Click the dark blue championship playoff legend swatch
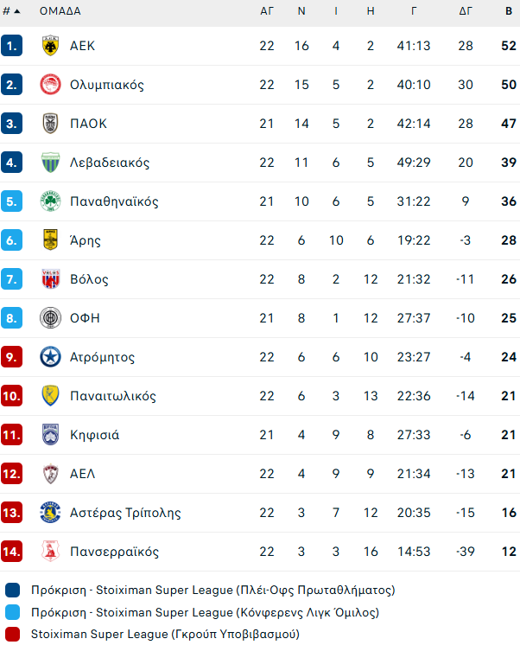Viewport: 520px width, 645px height. [x=12, y=591]
